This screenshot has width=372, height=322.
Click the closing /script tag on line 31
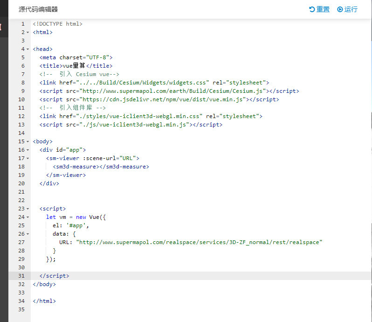(55, 276)
